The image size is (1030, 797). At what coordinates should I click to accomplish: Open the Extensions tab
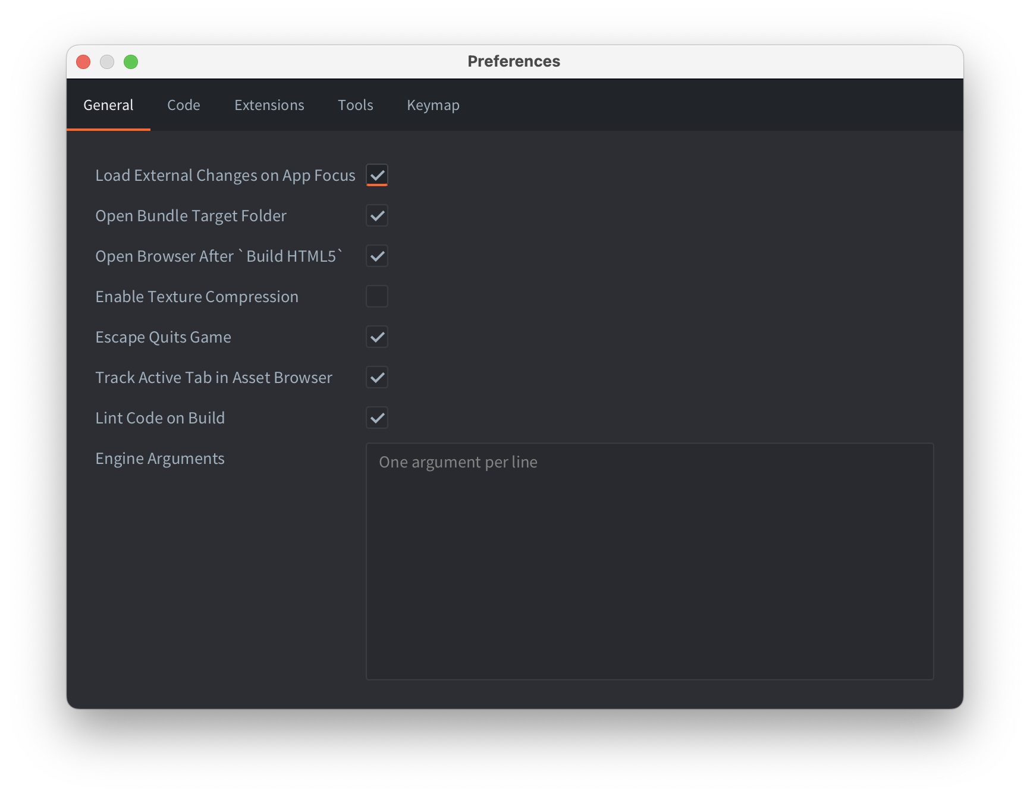coord(269,105)
